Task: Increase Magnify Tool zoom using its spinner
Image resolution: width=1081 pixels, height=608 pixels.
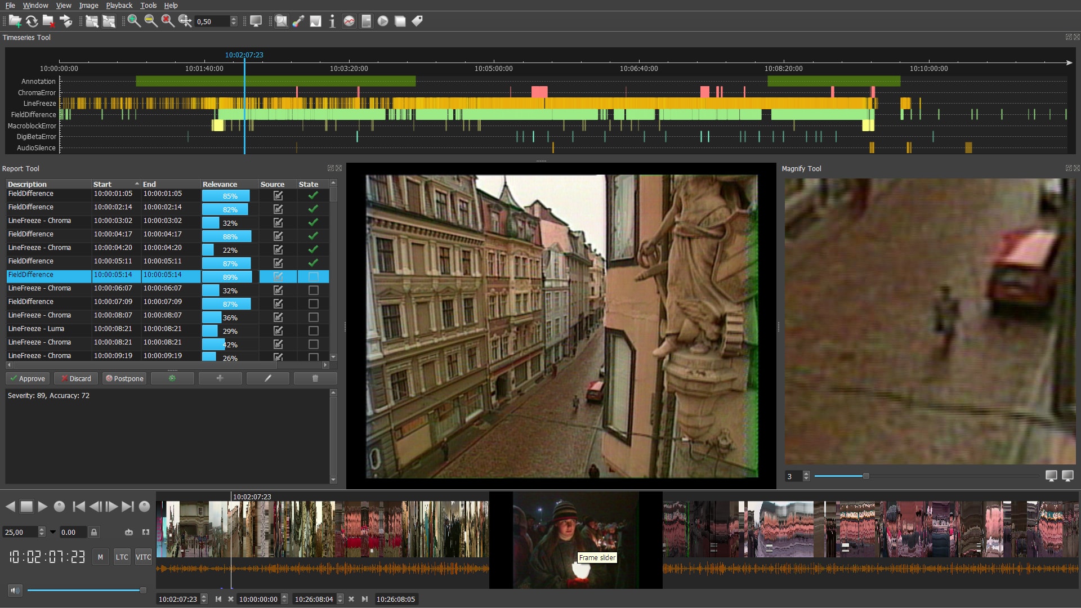Action: click(806, 473)
